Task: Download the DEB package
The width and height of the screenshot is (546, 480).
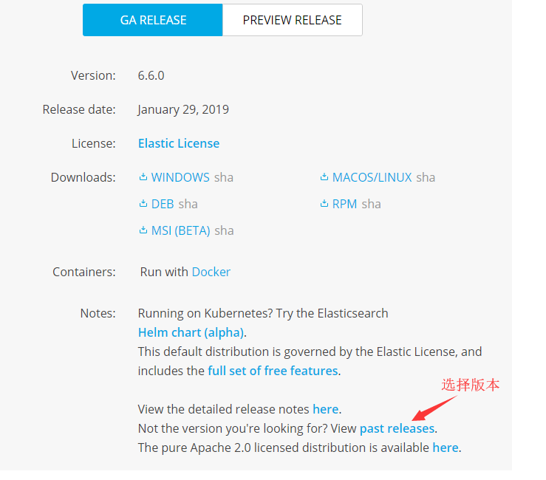Action: pyautogui.click(x=163, y=204)
